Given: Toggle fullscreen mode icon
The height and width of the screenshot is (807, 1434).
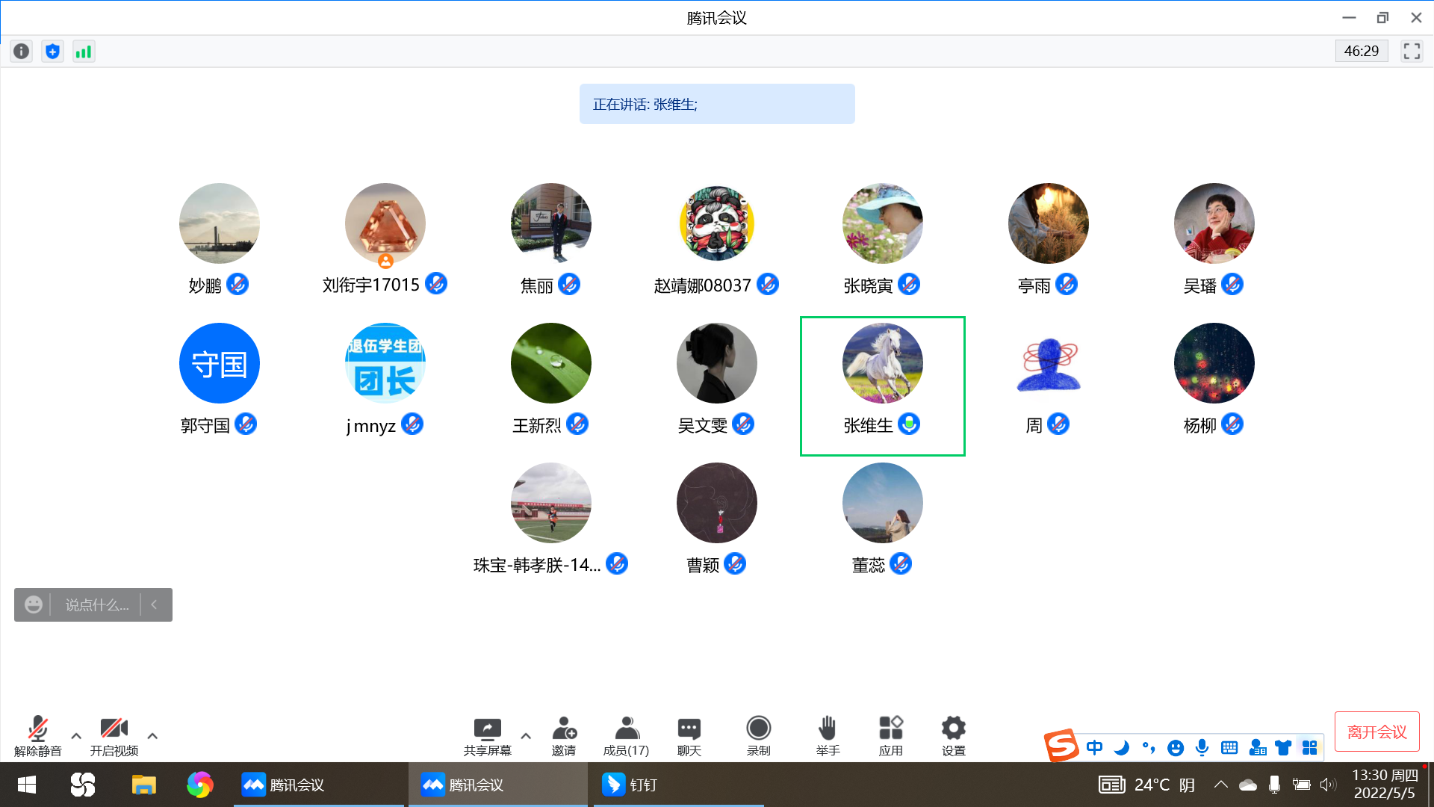Looking at the screenshot, I should coord(1411,51).
